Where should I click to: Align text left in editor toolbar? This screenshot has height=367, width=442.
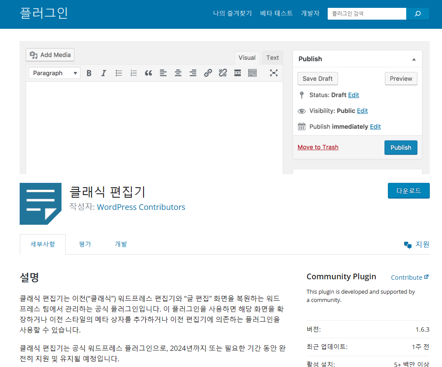(x=163, y=73)
